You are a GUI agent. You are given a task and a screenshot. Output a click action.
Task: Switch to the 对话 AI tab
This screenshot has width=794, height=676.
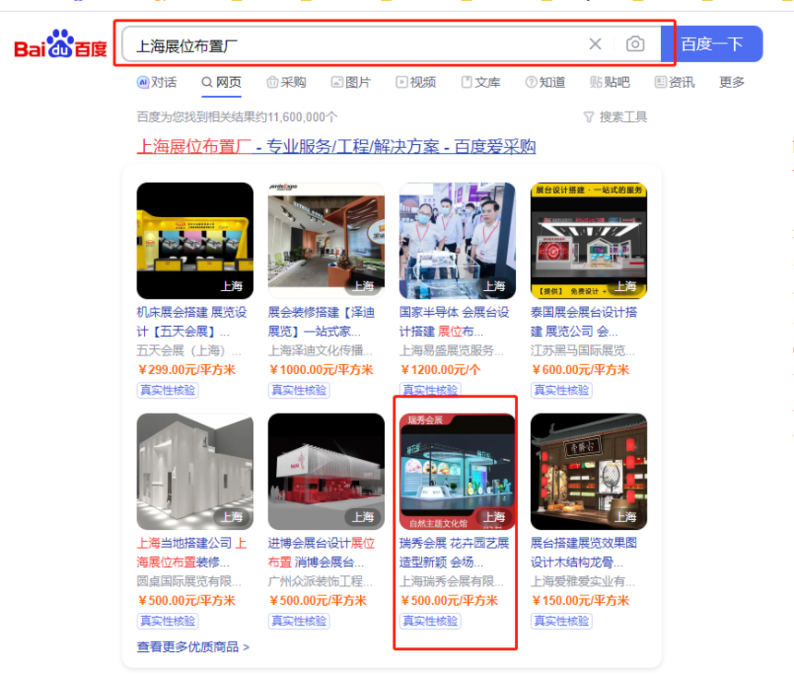[157, 82]
